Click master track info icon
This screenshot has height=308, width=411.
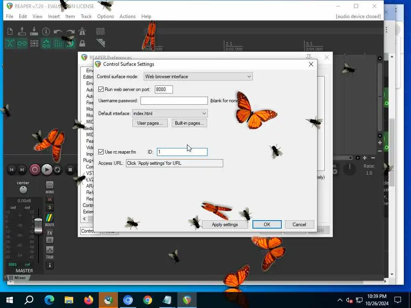click(x=49, y=265)
